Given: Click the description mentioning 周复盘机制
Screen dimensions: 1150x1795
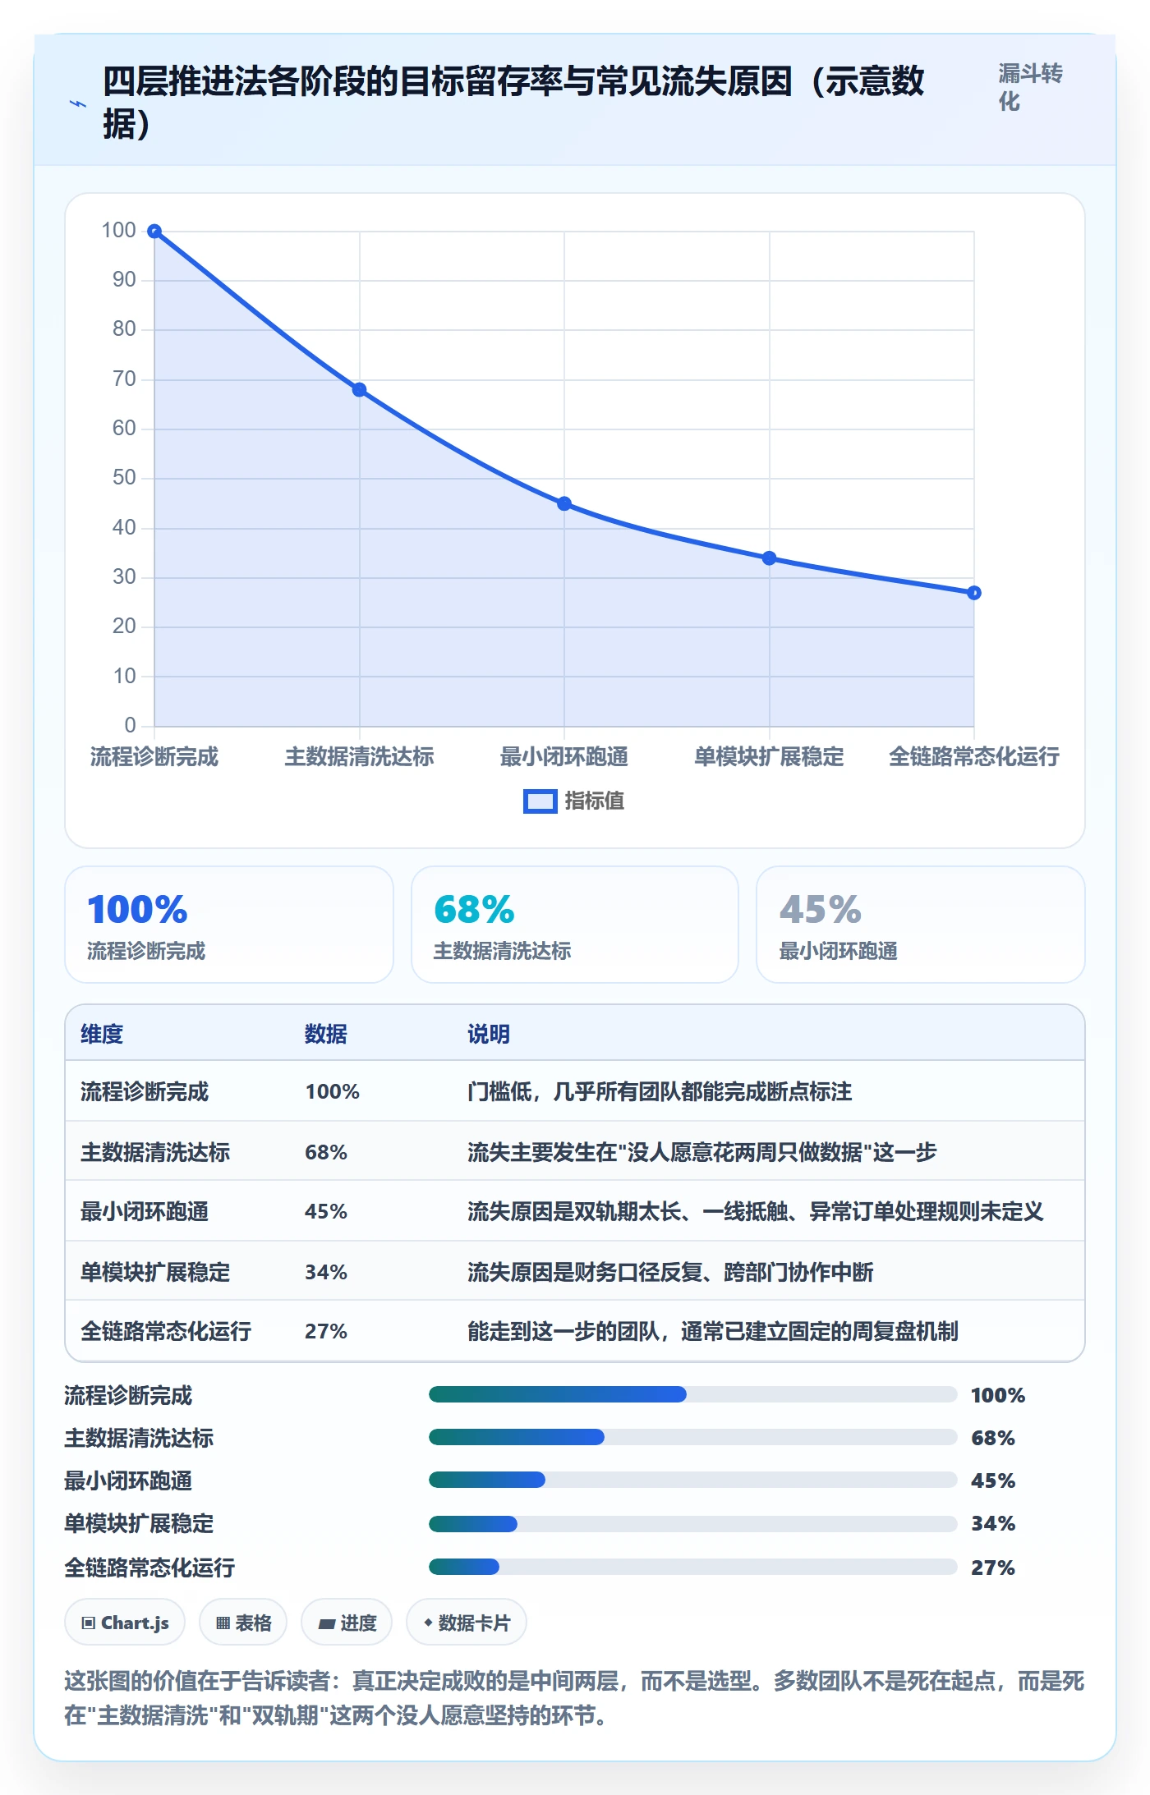Looking at the screenshot, I should click(713, 1331).
